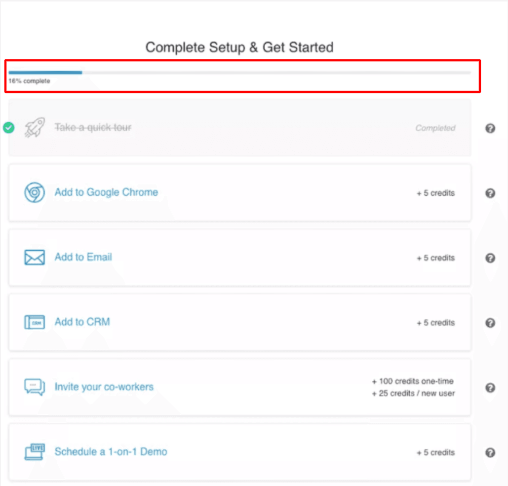
Task: Select the live demo laptop icon
Action: pos(34,451)
